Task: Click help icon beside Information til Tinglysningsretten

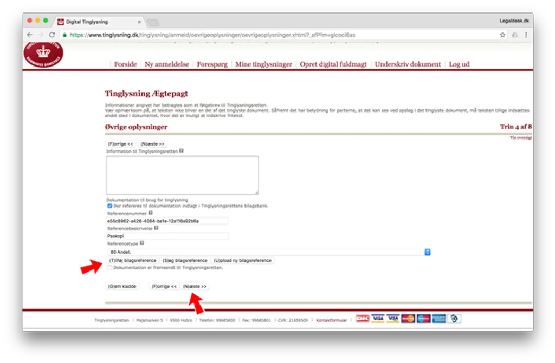Action: pos(181,150)
